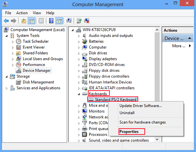
Task: Expand the Event Viewer tree node
Action: pos(13,47)
